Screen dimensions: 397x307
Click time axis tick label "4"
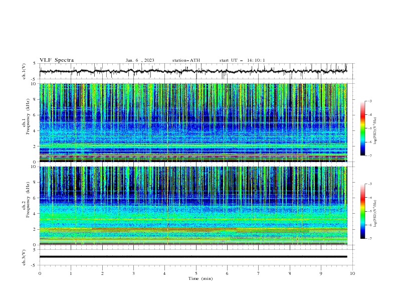click(x=164, y=273)
